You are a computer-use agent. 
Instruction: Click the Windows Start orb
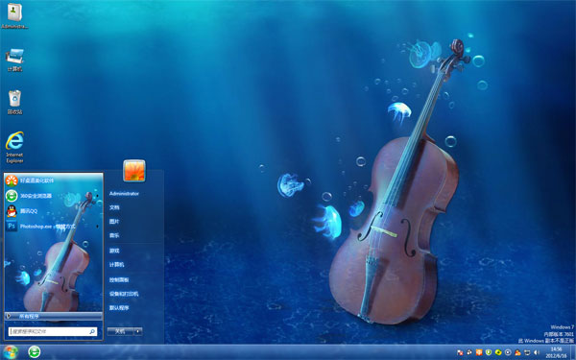click(x=10, y=352)
